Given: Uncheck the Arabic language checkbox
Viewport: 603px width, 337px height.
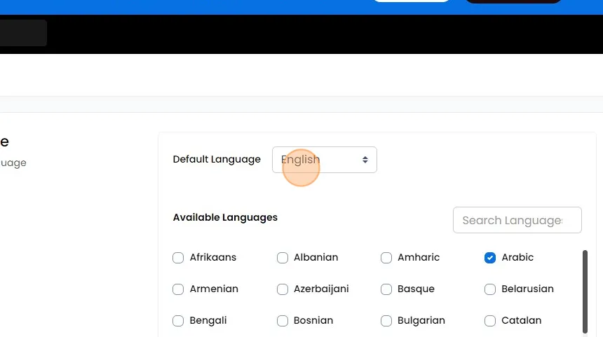Looking at the screenshot, I should click(x=490, y=257).
